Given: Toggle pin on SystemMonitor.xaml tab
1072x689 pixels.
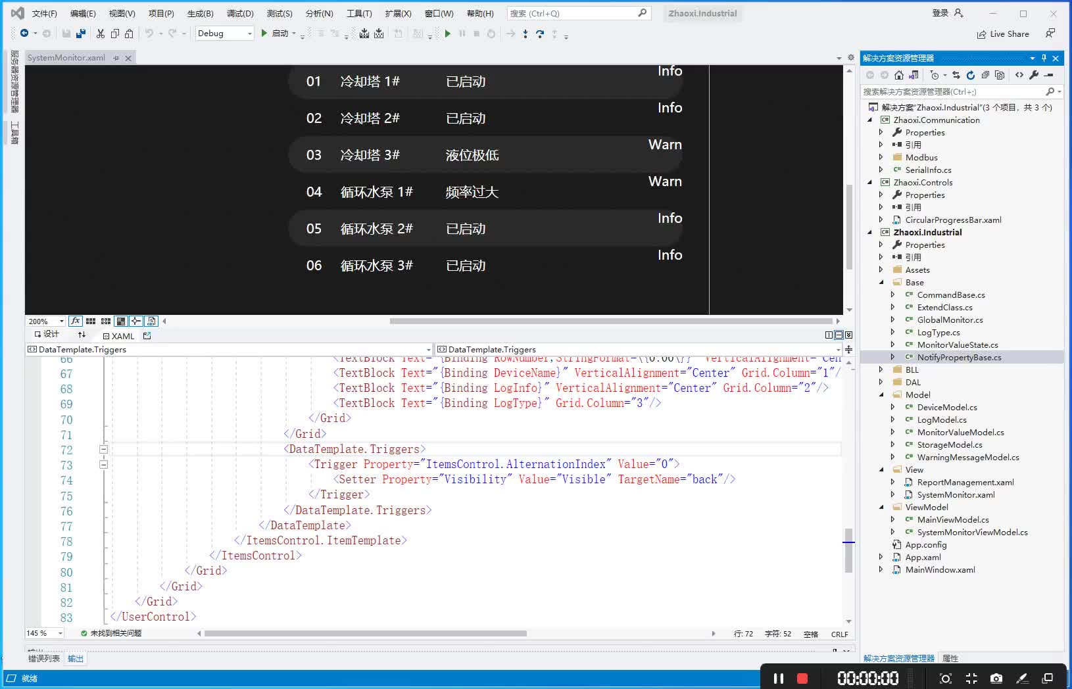Looking at the screenshot, I should (x=116, y=58).
